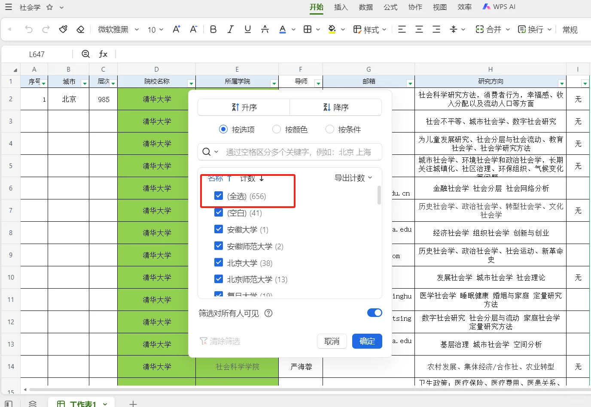Open filter arrow on 所属学院 column
Screen dimensions: 591x407
[x=274, y=83]
